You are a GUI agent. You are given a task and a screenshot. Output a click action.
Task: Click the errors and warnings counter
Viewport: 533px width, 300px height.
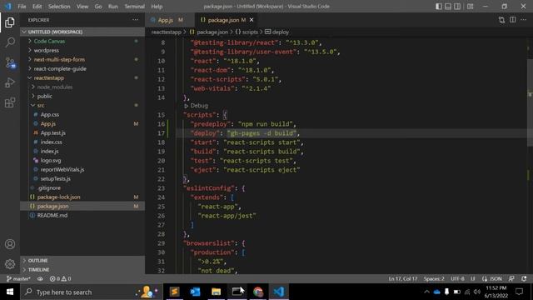point(60,278)
